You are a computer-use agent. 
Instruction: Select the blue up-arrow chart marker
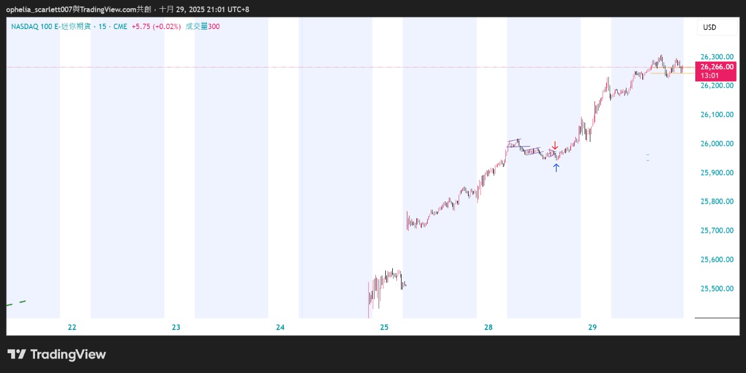pos(556,168)
